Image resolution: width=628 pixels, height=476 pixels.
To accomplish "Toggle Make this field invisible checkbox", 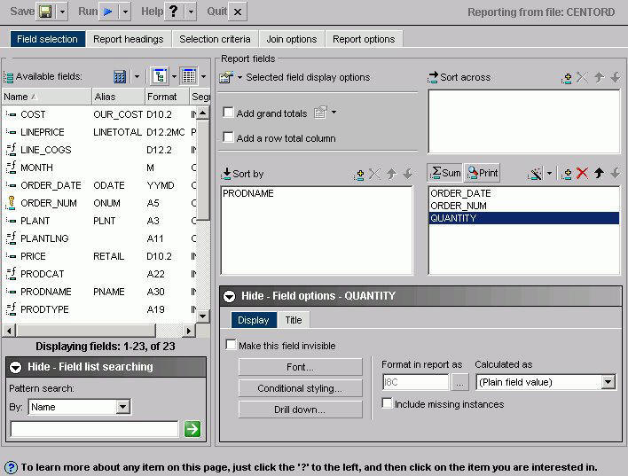I will pos(232,346).
